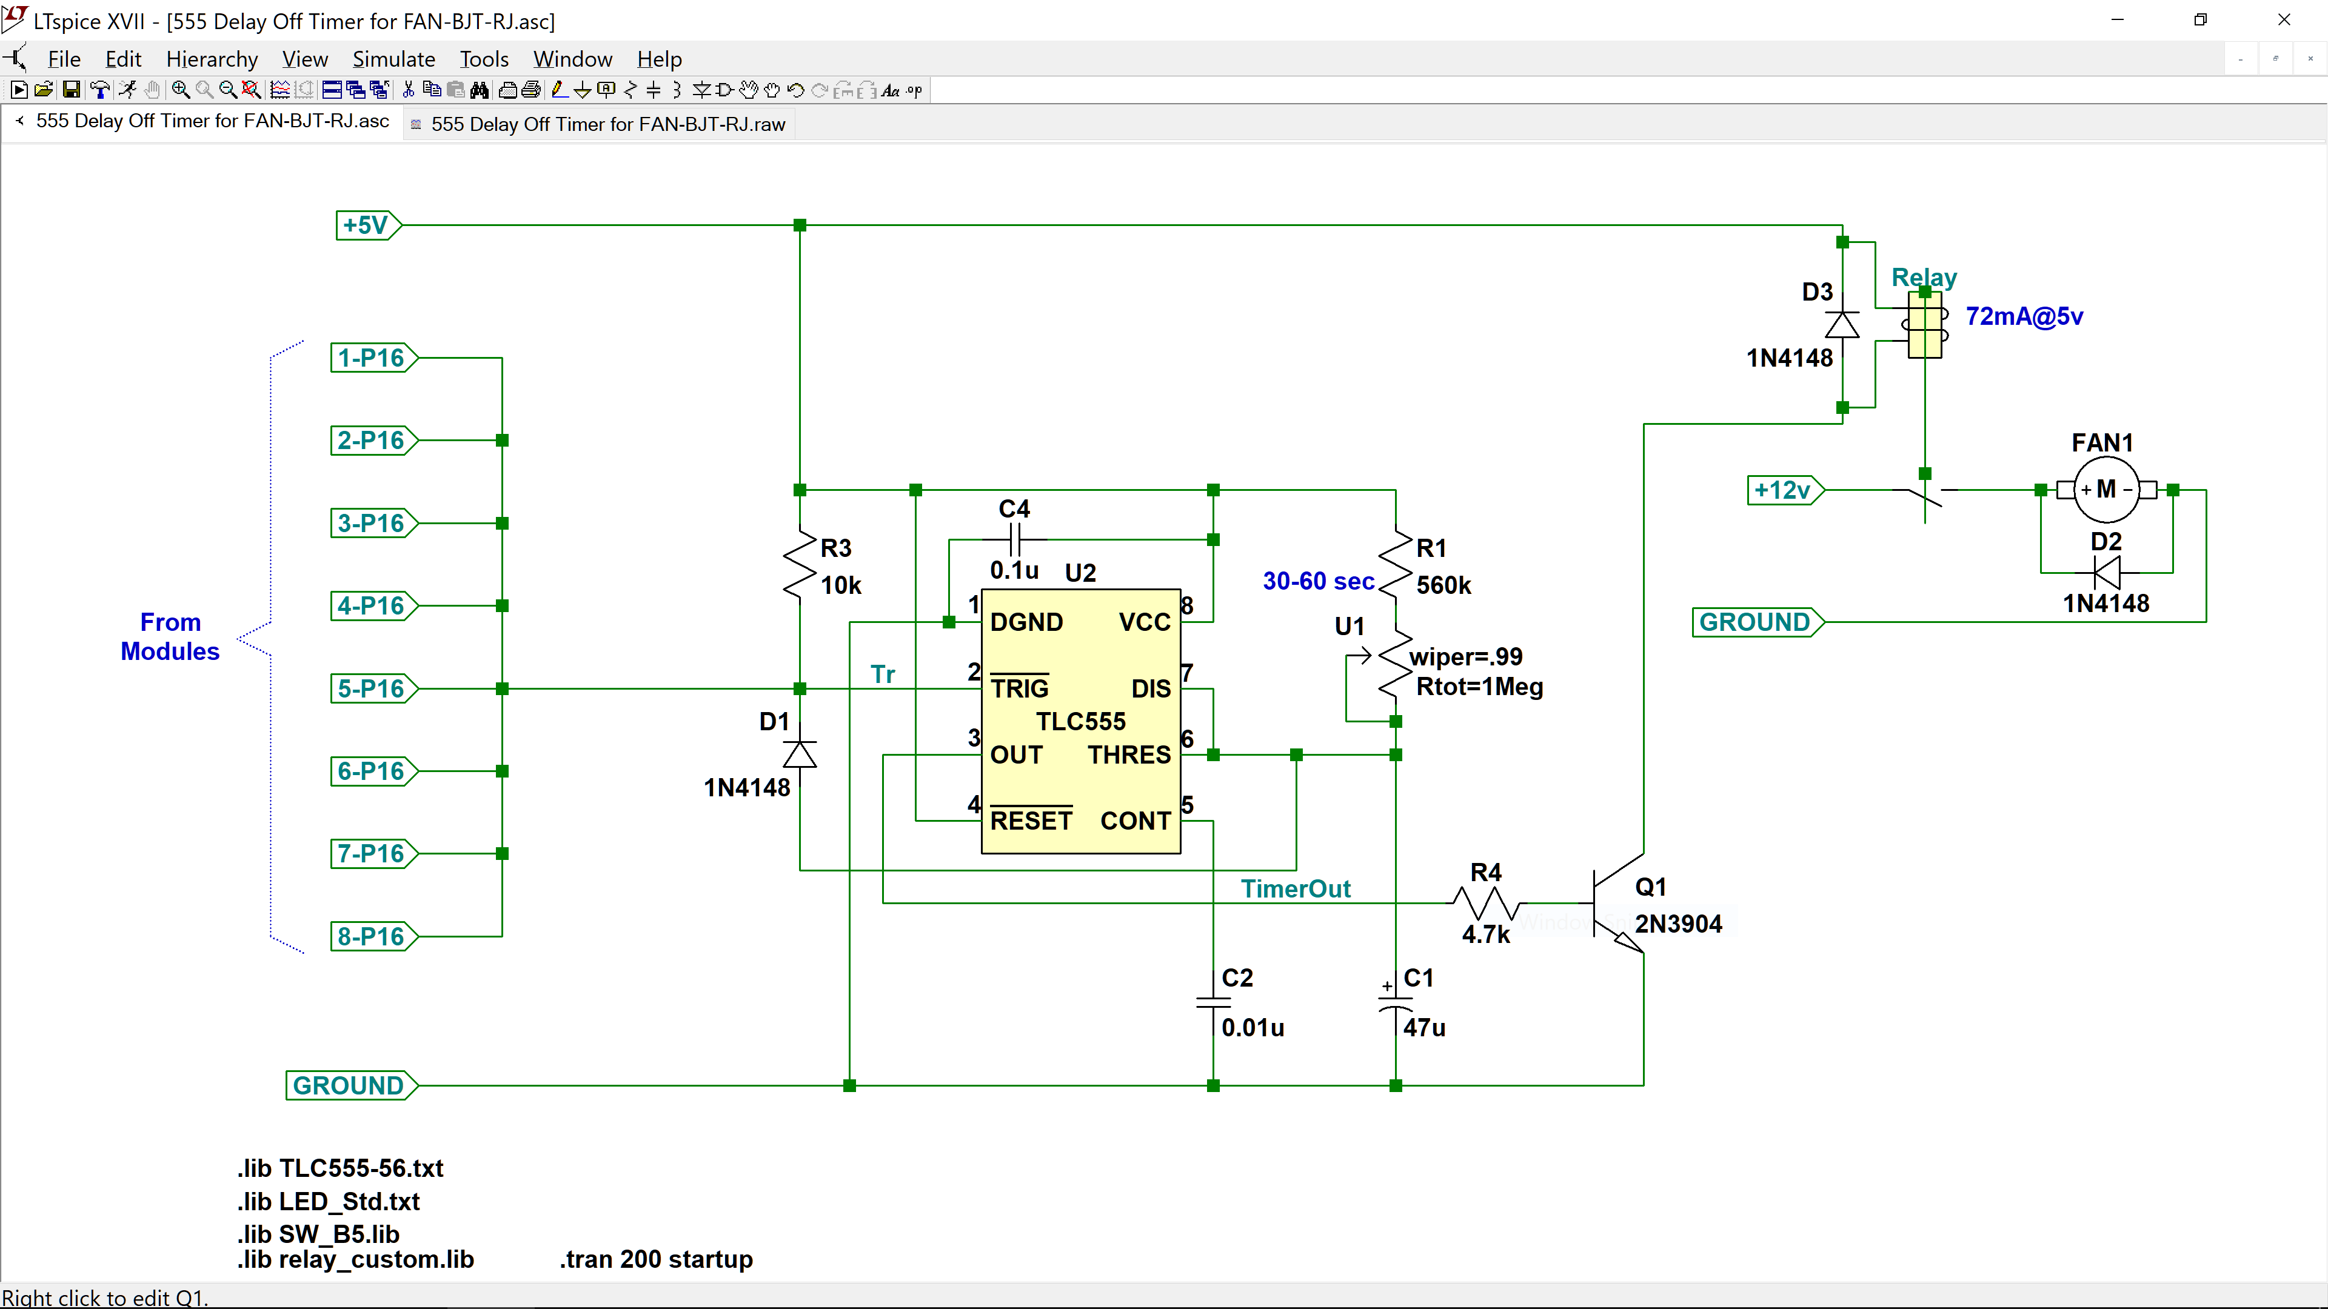The width and height of the screenshot is (2328, 1309).
Task: Open the File menu
Action: (64, 59)
